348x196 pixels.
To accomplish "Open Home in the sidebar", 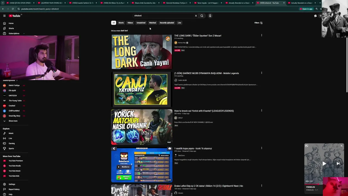I will click(x=11, y=23).
